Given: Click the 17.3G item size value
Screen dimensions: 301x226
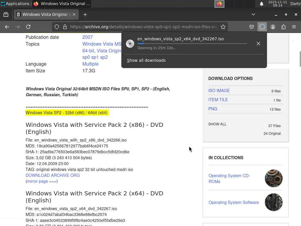Looking at the screenshot, I should [89, 71].
